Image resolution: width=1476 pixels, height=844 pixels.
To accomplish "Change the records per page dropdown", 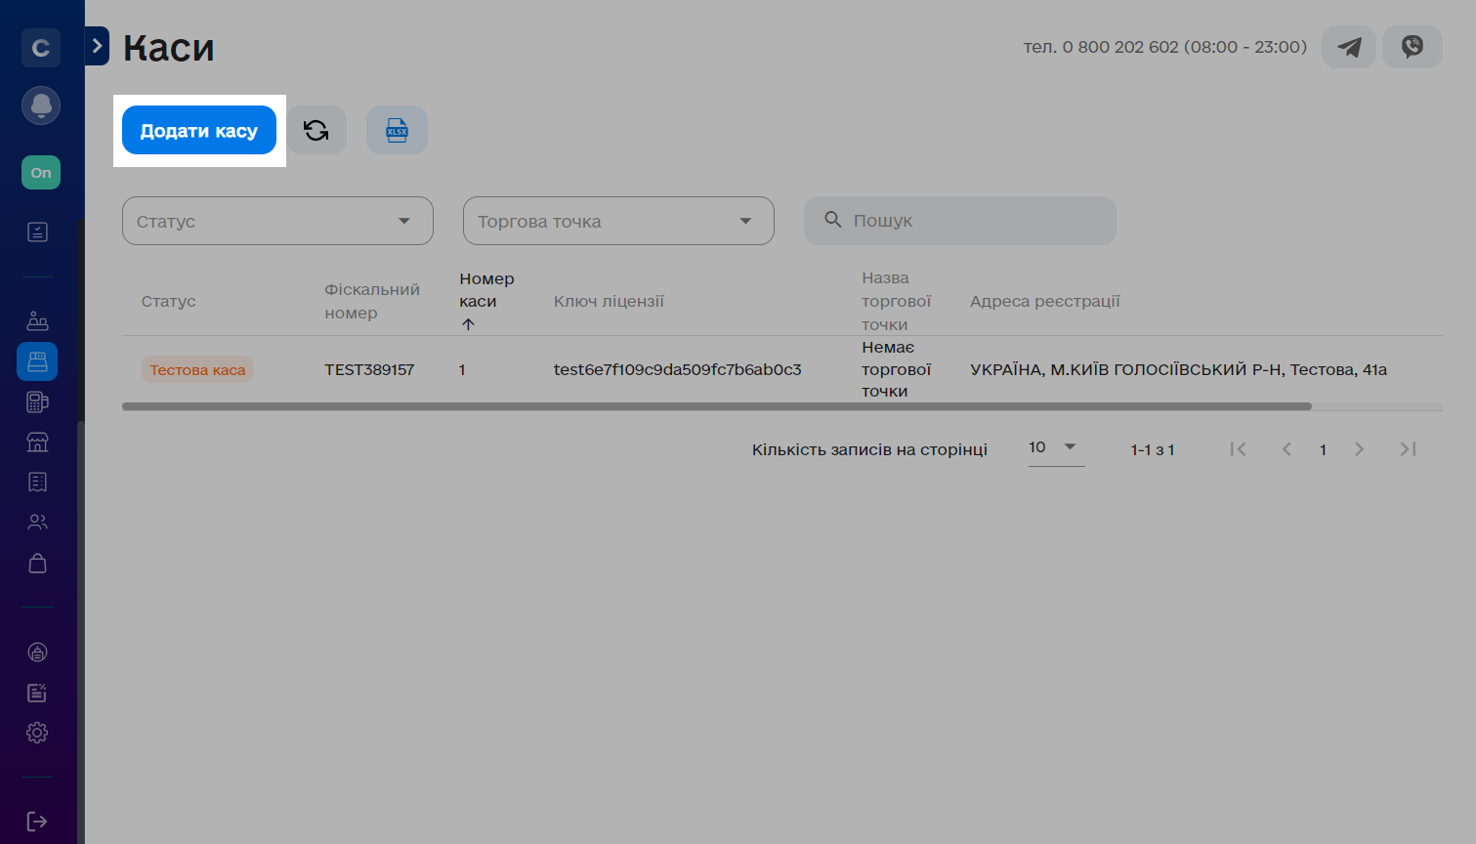I will 1055,447.
